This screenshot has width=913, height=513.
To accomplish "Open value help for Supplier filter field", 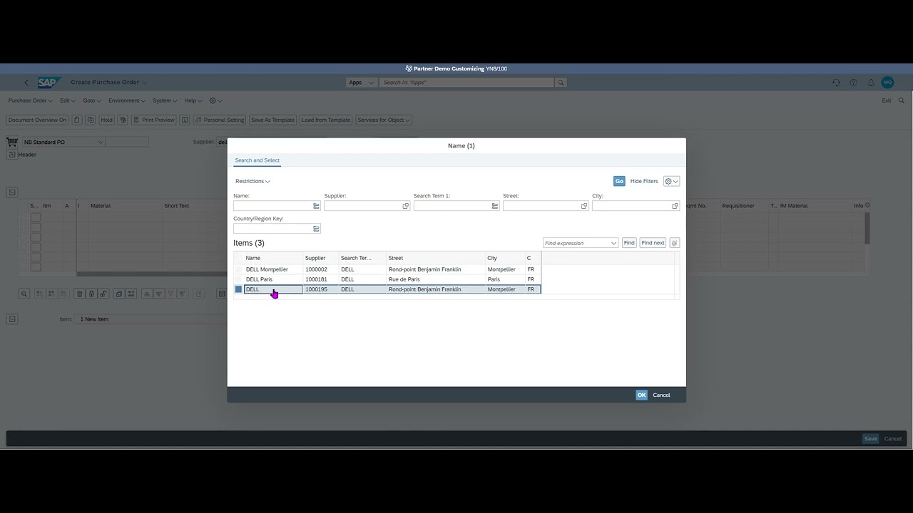I will point(406,206).
